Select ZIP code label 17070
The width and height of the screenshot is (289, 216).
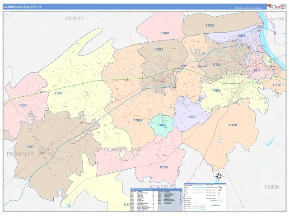click(276, 85)
